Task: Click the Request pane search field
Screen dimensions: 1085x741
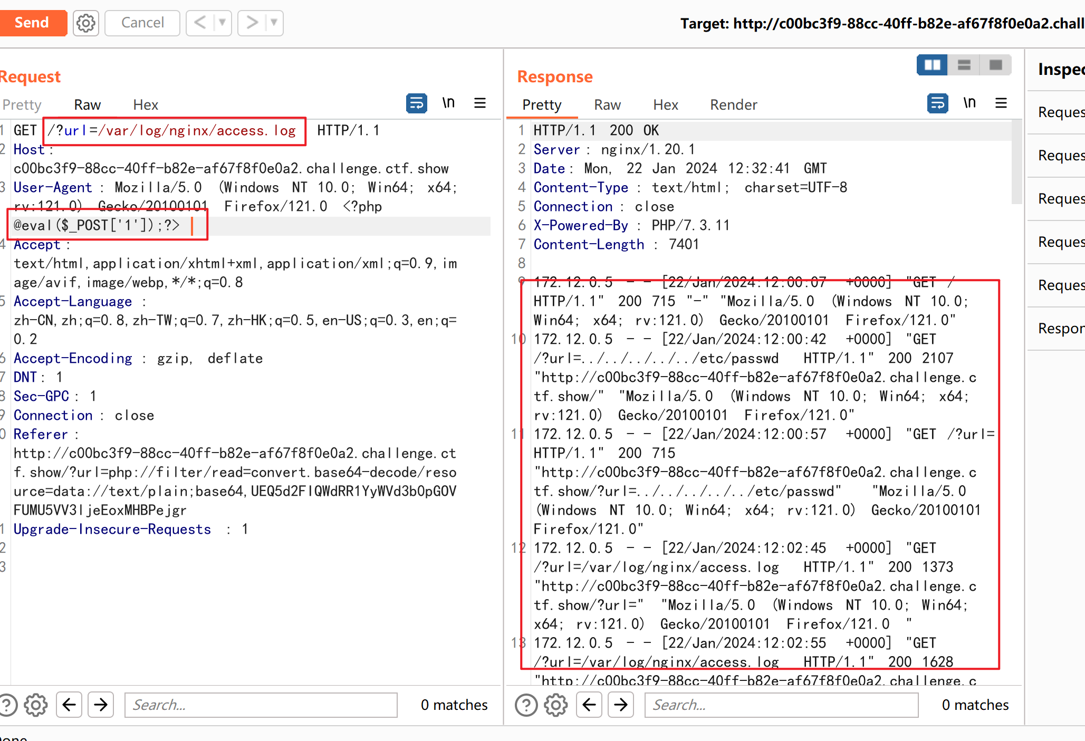Action: pyautogui.click(x=261, y=705)
